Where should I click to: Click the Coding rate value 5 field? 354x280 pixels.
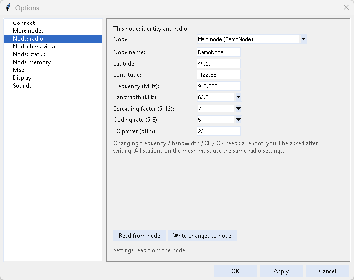coord(216,120)
